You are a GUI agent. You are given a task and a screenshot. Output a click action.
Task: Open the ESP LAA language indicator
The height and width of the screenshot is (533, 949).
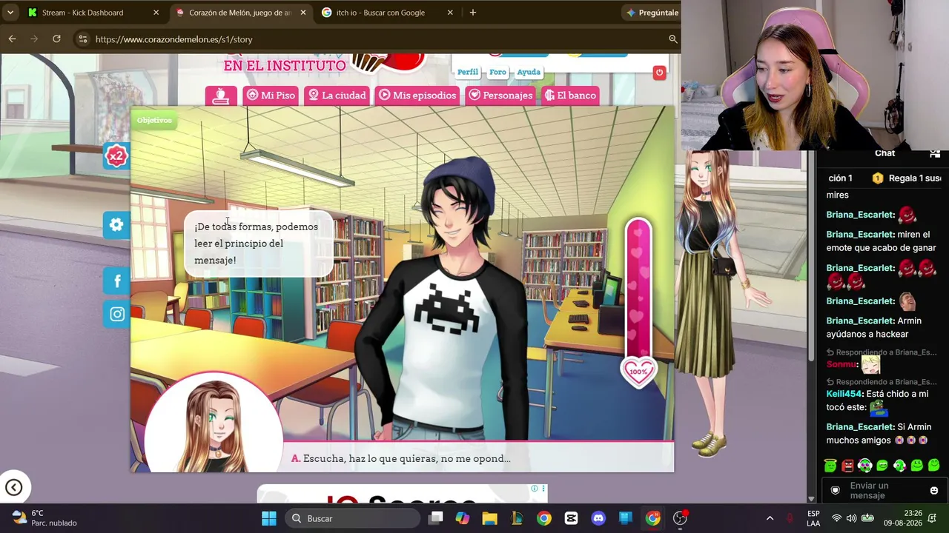pos(813,518)
